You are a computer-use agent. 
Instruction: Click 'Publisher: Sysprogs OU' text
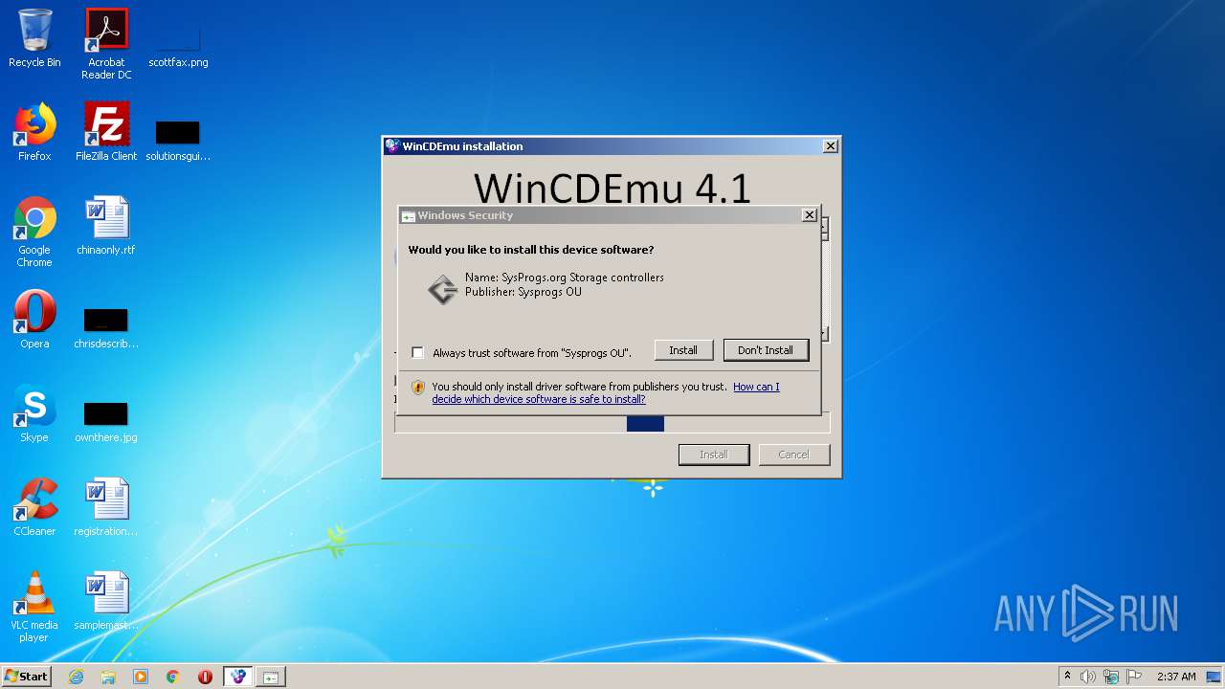523,292
